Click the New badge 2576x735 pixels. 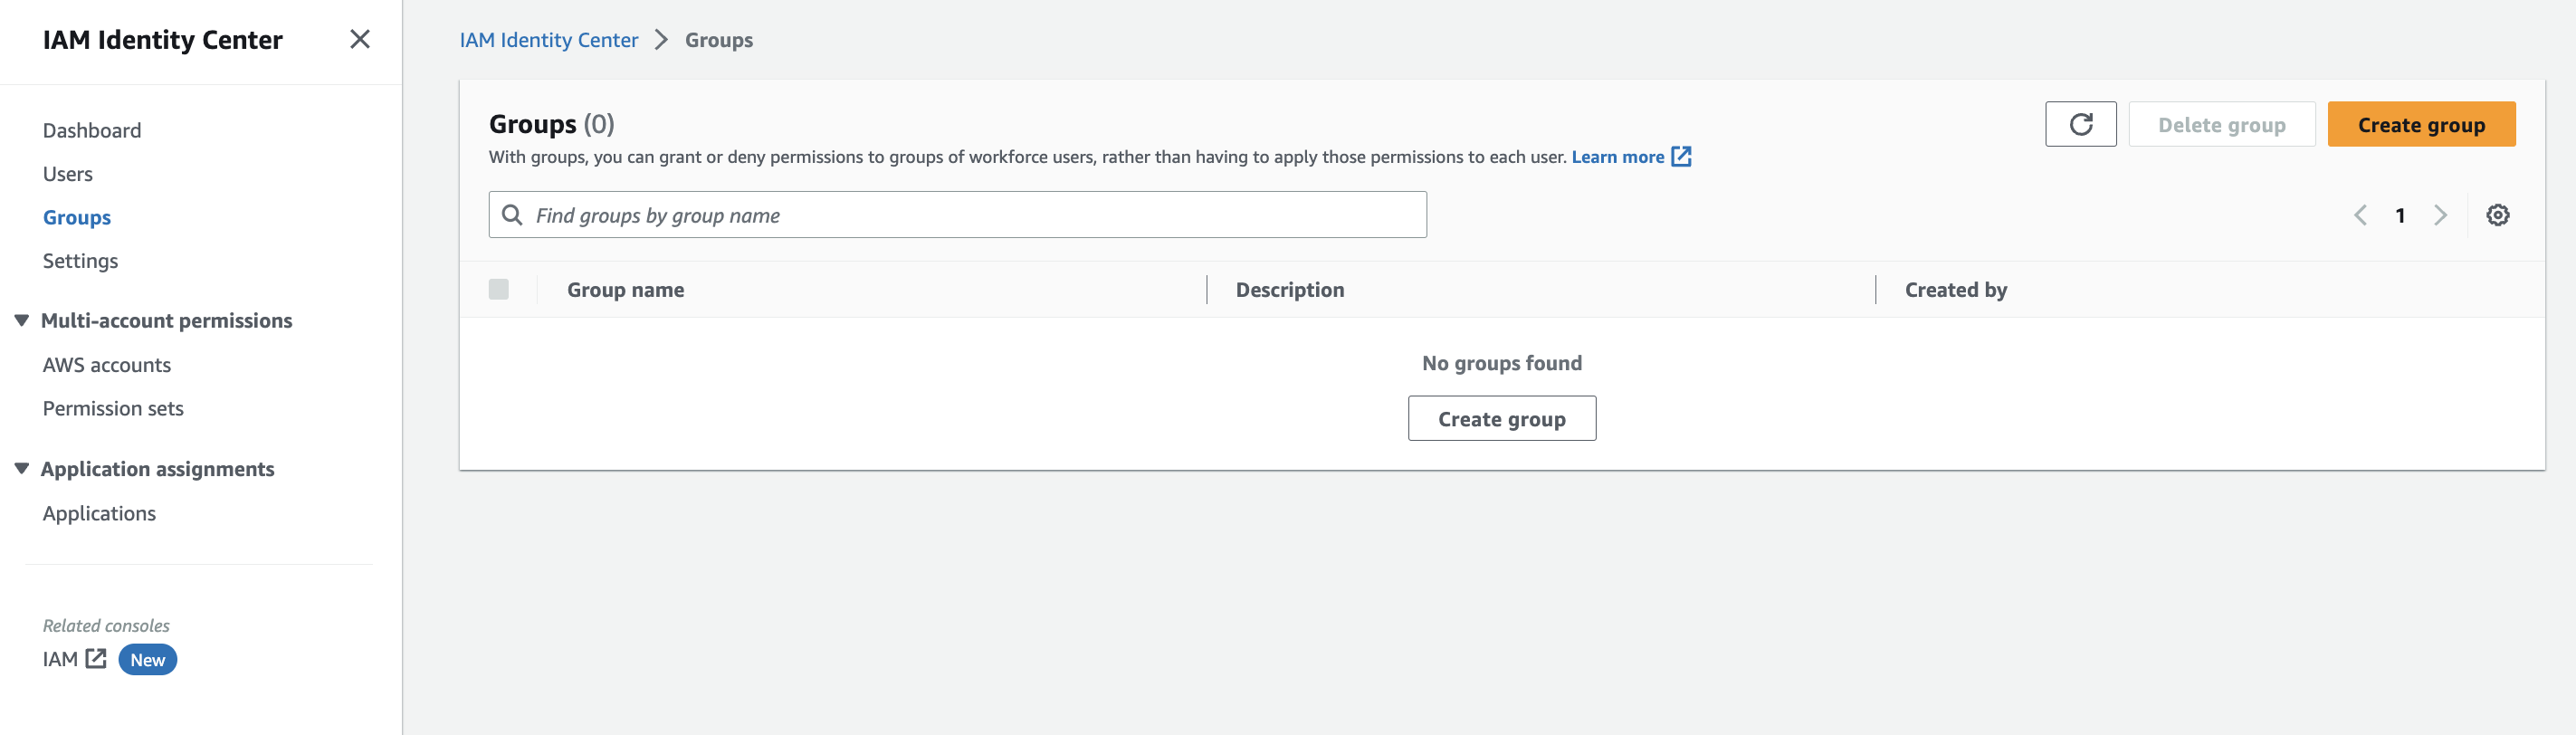148,659
